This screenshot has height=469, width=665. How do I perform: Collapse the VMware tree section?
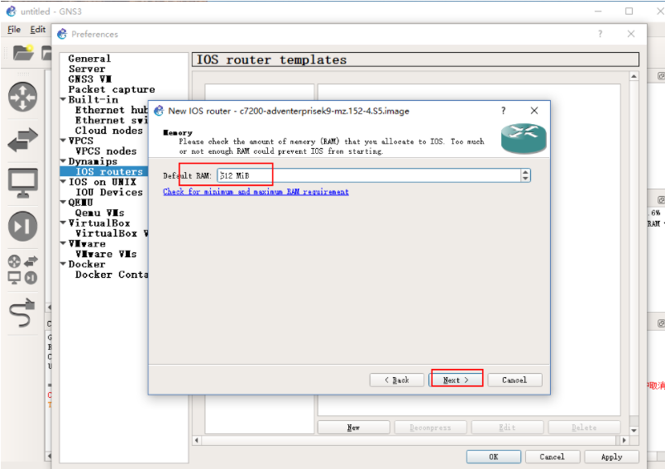[x=63, y=243]
